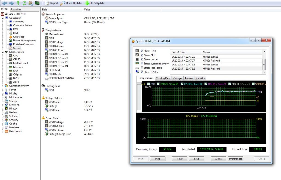This screenshot has width=281, height=180.
Task: Click the Driver Updates magnifier icon
Action: click(x=63, y=3)
